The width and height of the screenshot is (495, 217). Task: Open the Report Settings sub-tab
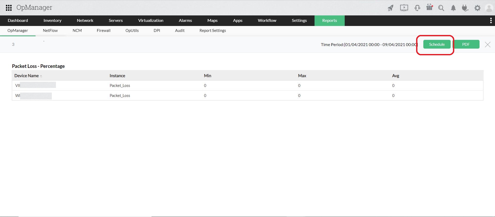tap(213, 31)
